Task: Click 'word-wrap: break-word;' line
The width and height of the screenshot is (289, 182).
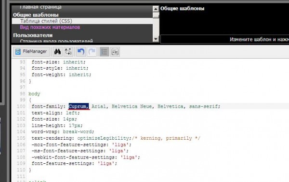Action: click(63, 132)
